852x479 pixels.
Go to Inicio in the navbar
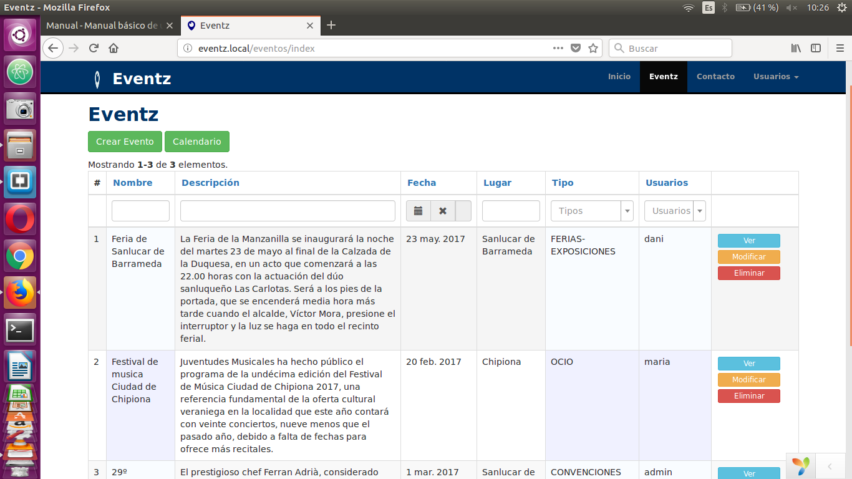click(619, 77)
